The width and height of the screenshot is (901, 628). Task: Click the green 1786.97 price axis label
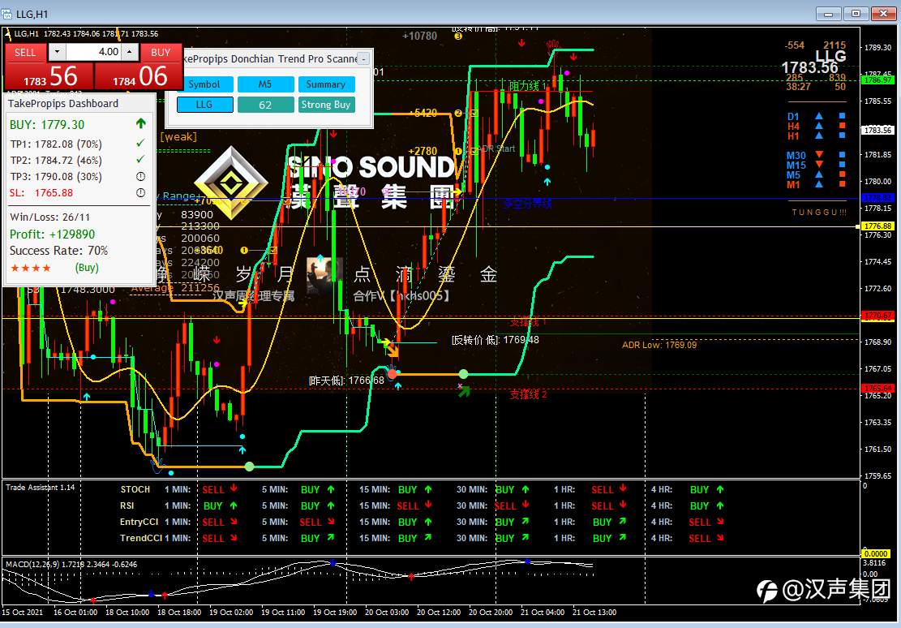coord(877,80)
